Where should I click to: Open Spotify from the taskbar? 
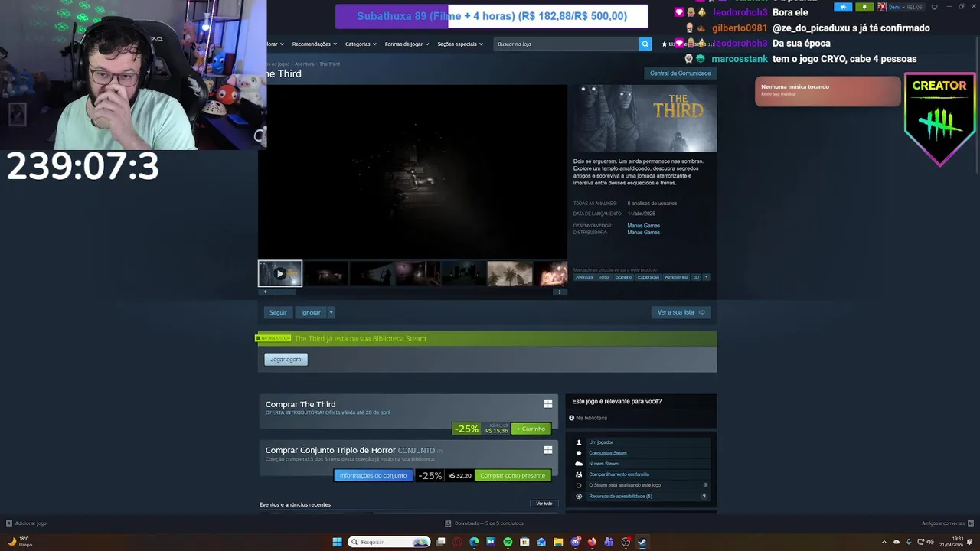click(x=508, y=542)
